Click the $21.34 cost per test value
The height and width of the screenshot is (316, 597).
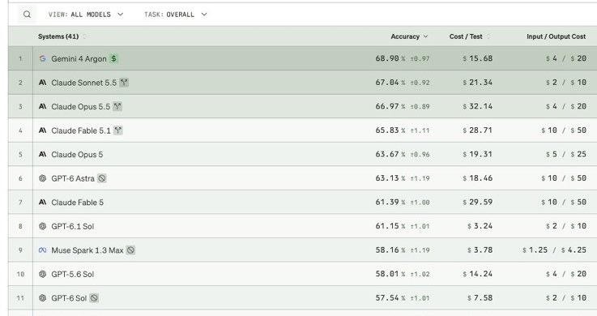(x=477, y=83)
